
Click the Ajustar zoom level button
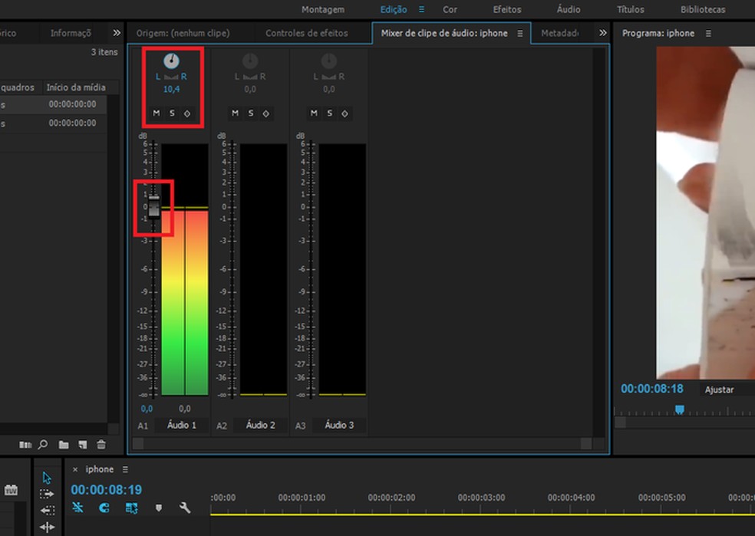pyautogui.click(x=719, y=390)
